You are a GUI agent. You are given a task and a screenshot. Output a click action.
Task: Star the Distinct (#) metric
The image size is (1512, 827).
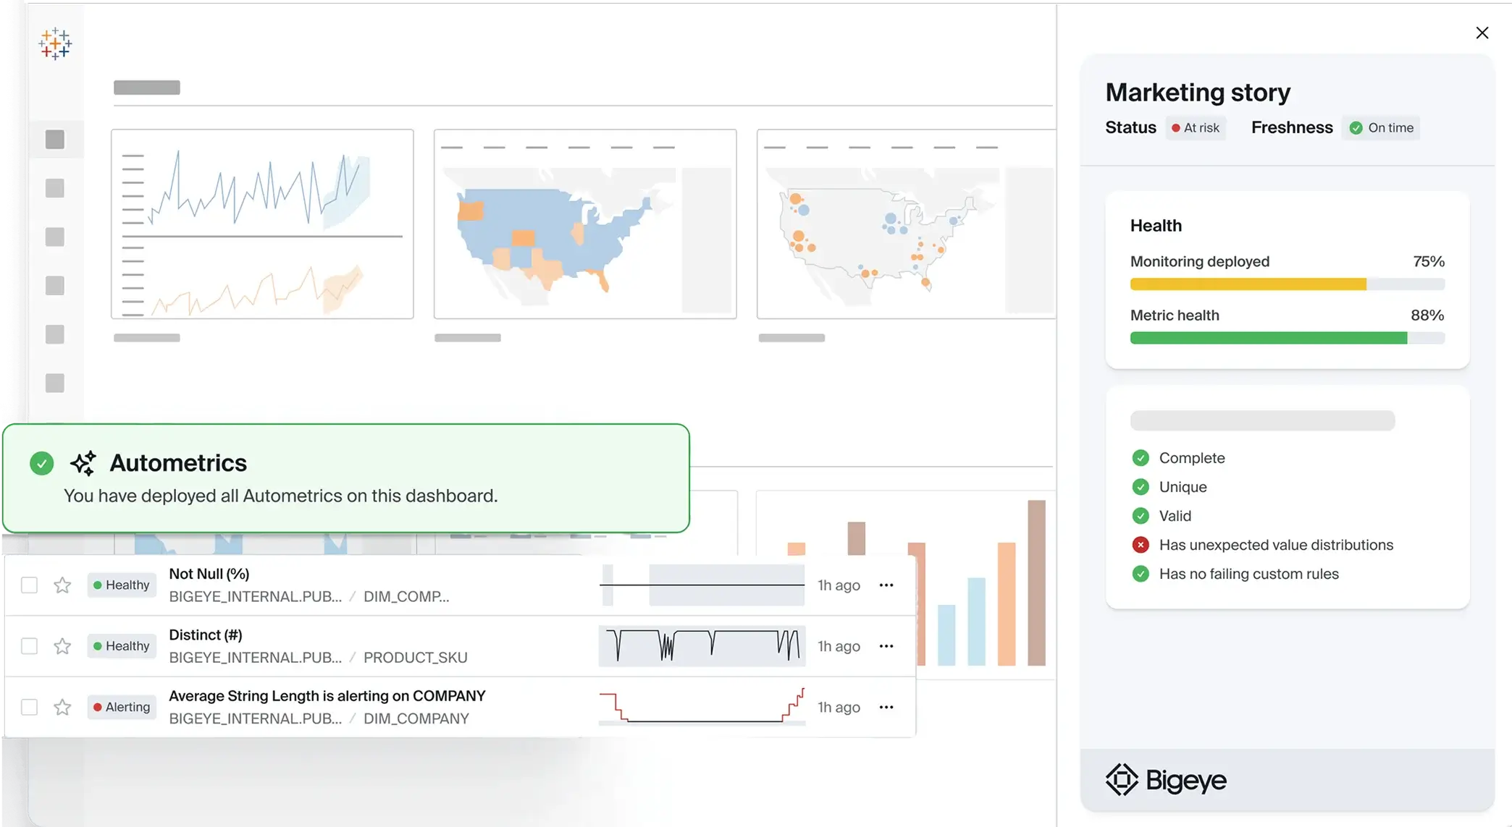coord(62,646)
